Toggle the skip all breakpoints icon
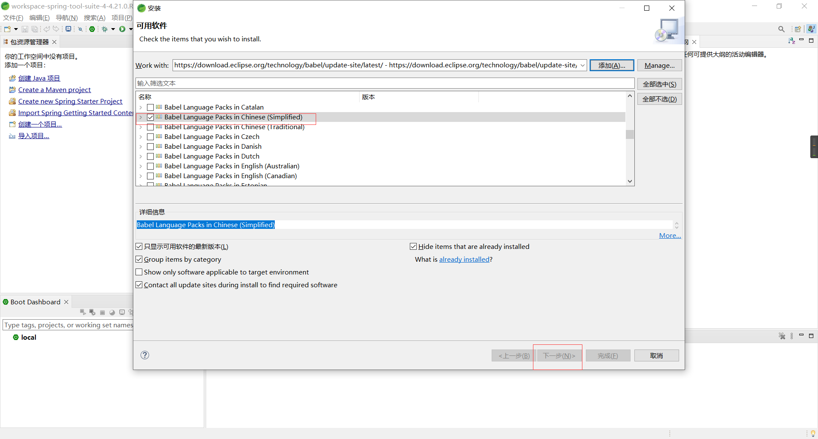818x439 pixels. coord(80,29)
